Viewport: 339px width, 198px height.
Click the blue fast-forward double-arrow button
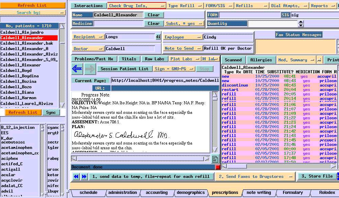click(x=84, y=177)
